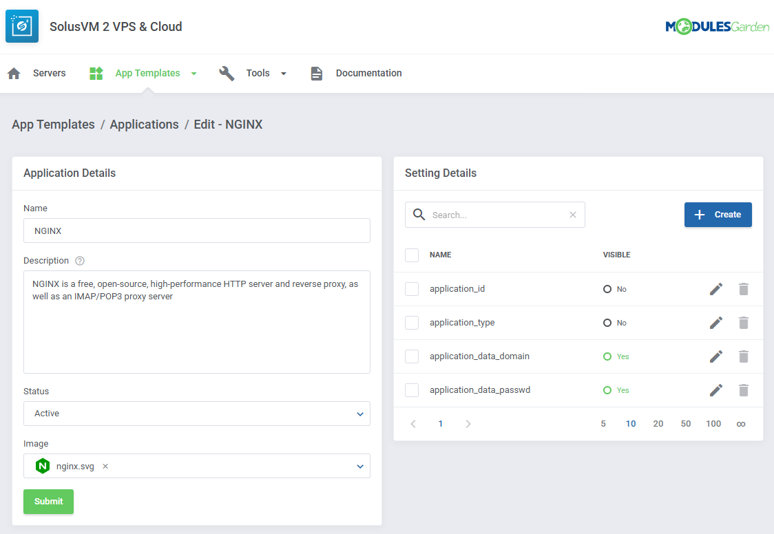
Task: Click the Description help question icon
Action: coord(79,261)
